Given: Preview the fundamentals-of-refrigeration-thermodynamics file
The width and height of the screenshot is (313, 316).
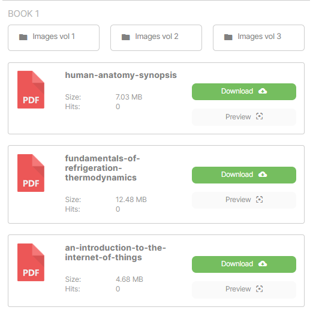Looking at the screenshot, I should pos(244,200).
